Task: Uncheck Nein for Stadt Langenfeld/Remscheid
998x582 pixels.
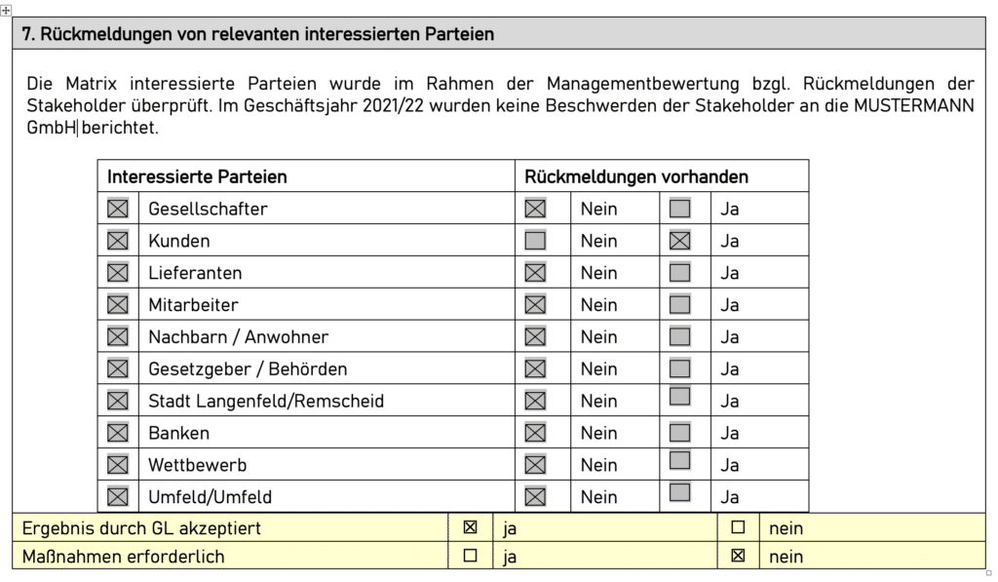Action: [535, 401]
